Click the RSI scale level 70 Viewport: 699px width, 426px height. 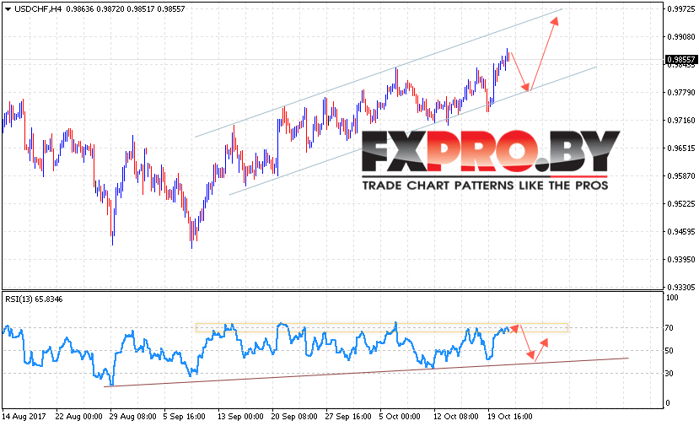click(669, 328)
